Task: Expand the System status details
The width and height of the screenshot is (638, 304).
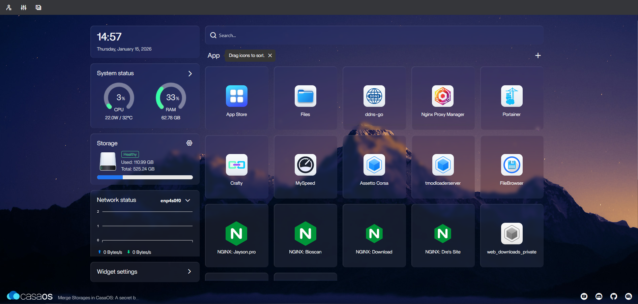Action: coord(190,73)
